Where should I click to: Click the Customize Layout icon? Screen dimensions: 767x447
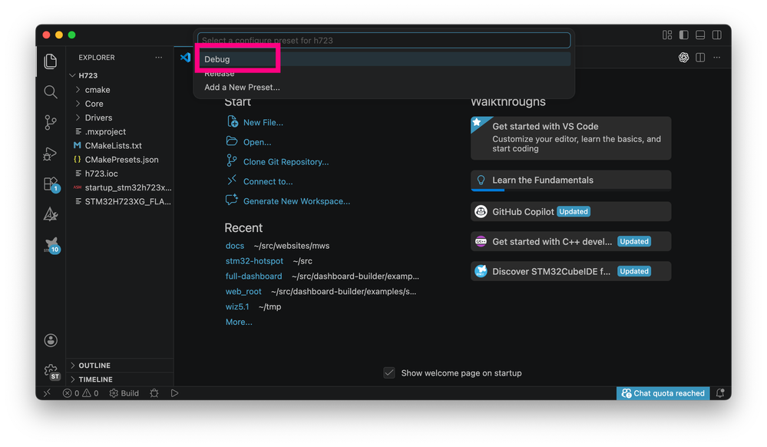pos(667,35)
